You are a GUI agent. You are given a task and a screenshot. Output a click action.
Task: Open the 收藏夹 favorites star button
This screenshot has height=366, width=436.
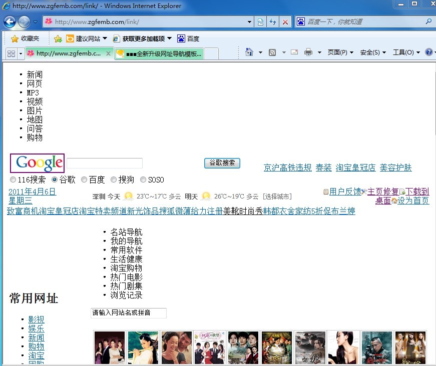[x=25, y=38]
